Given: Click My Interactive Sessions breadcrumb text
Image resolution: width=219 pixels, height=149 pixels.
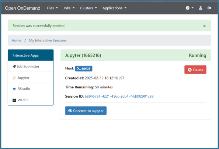Looking at the screenshot, I should coord(48,40).
